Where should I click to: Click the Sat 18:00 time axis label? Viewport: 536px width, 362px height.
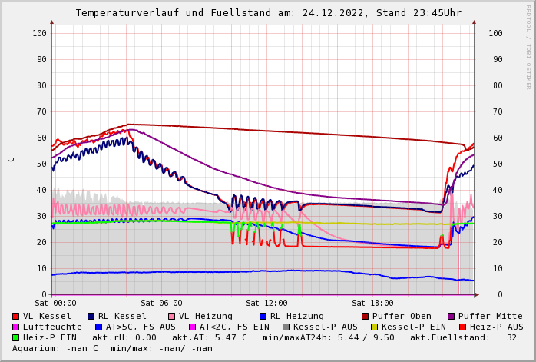pyautogui.click(x=372, y=304)
